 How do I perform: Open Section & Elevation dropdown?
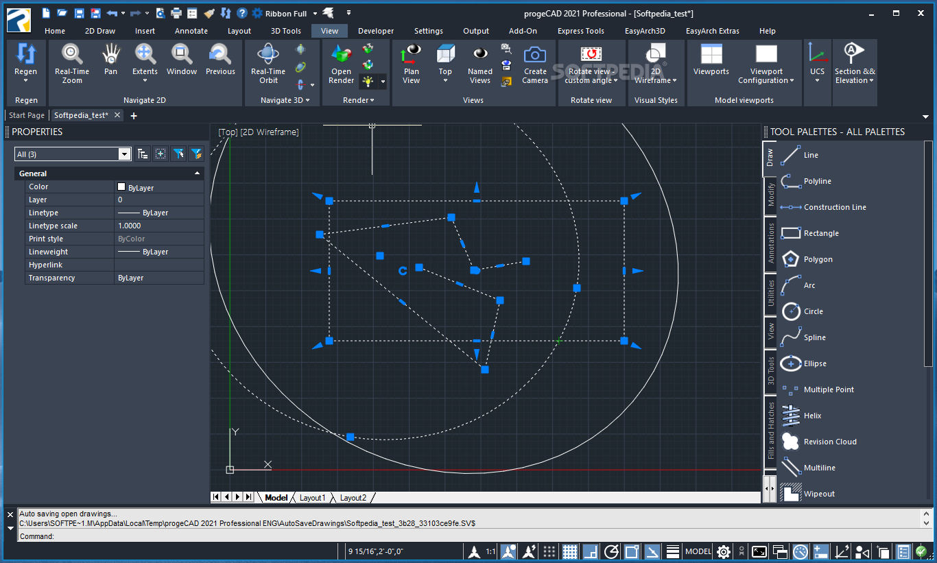tap(871, 80)
